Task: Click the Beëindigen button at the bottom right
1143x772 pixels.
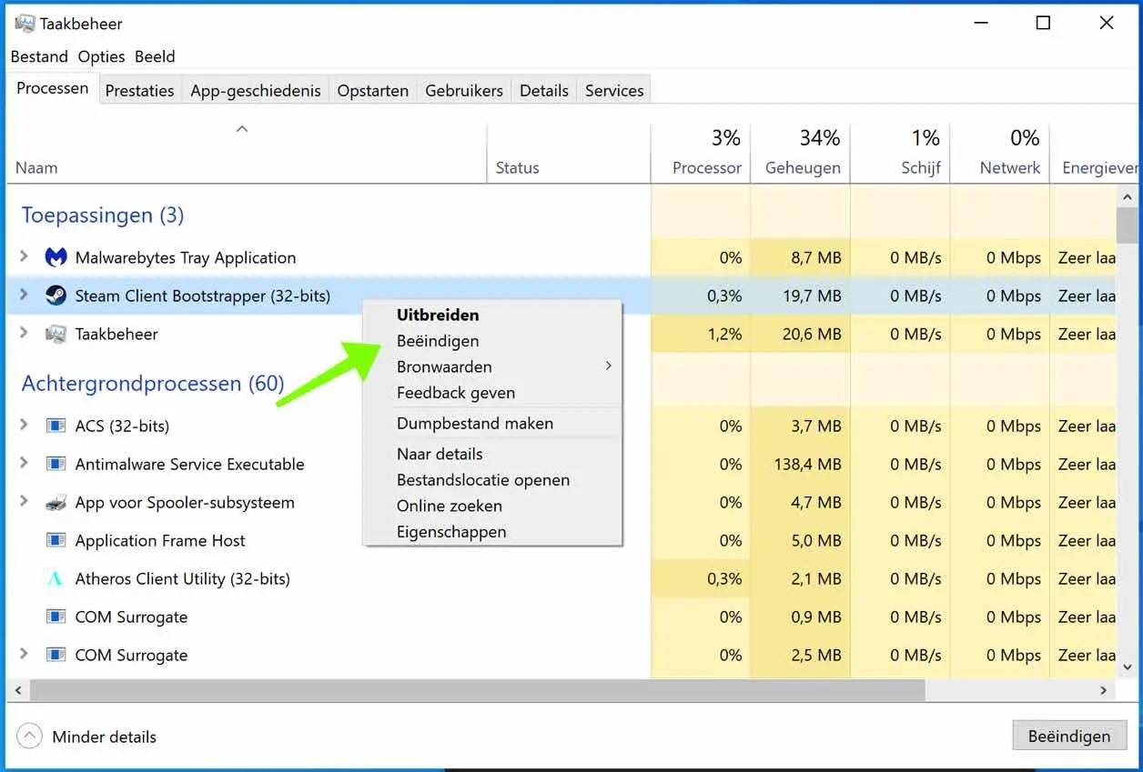Action: coord(1069,737)
